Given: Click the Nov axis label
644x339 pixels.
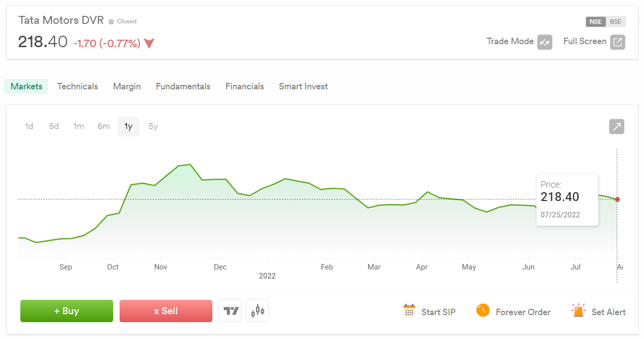Looking at the screenshot, I should 161,267.
